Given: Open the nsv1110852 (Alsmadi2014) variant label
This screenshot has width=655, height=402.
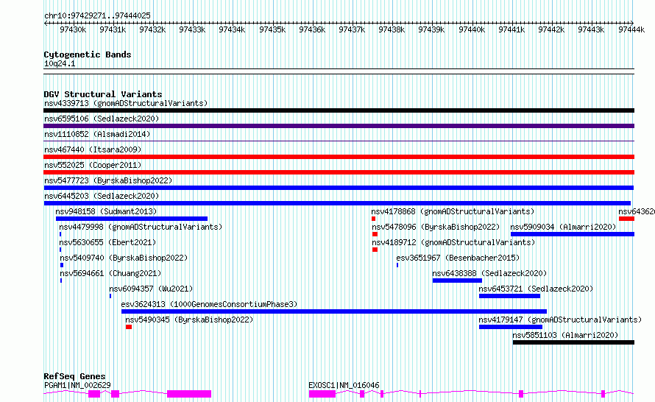Looking at the screenshot, I should [97, 134].
